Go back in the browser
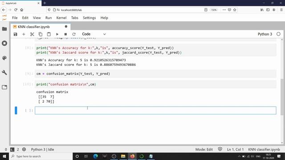Viewport: 285px width, 160px height. click(x=4, y=10)
